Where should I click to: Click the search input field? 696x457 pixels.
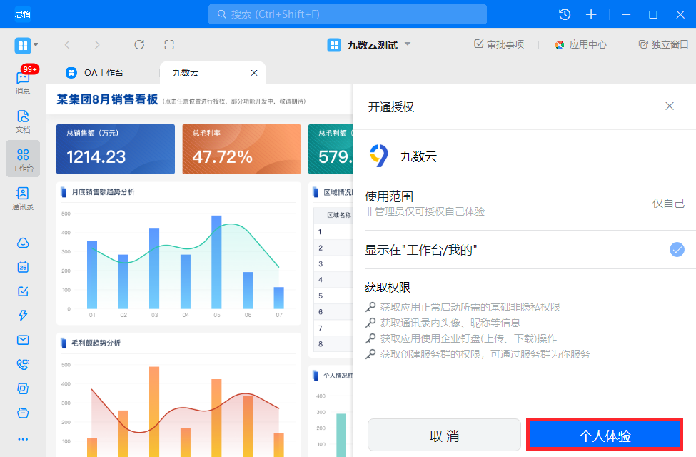click(x=348, y=14)
